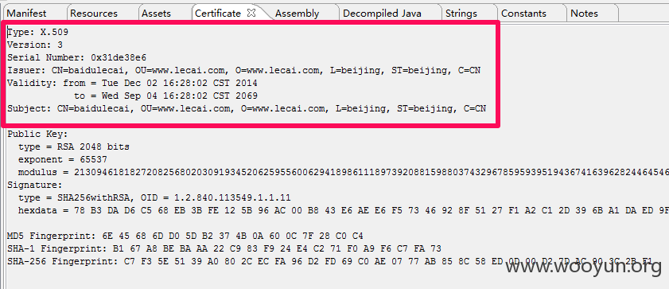Select the Assets tab

click(156, 14)
